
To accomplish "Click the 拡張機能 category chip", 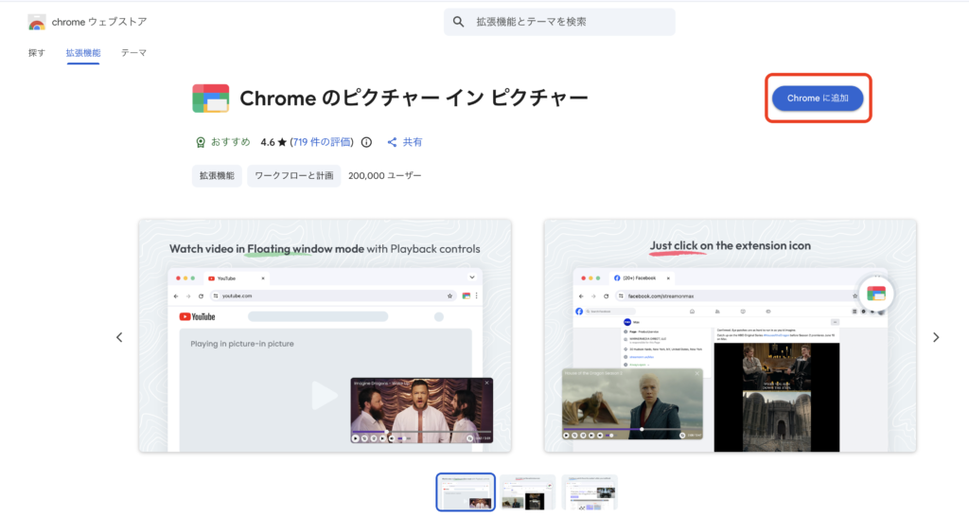I will [x=216, y=175].
